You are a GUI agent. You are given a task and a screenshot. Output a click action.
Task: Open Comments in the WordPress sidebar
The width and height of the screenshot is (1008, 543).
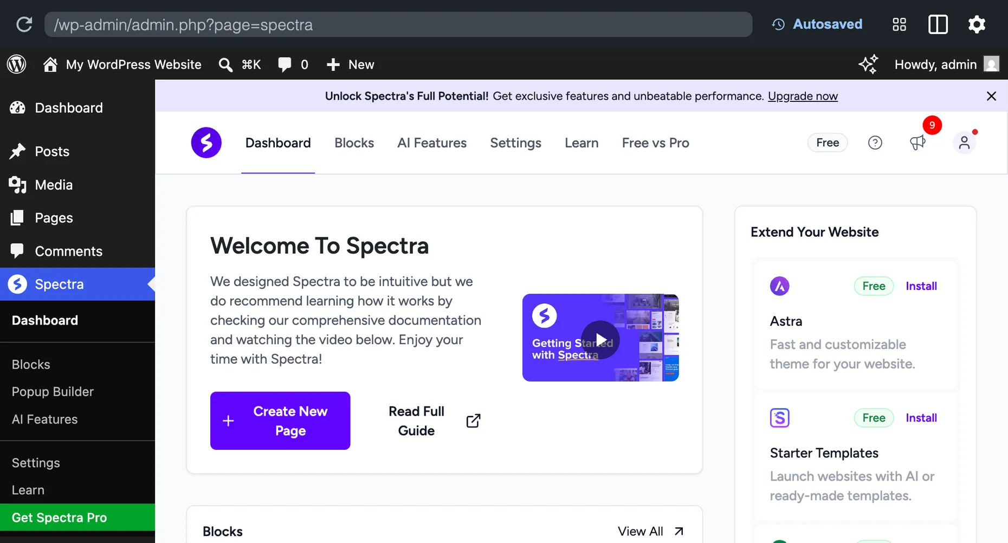click(77, 251)
